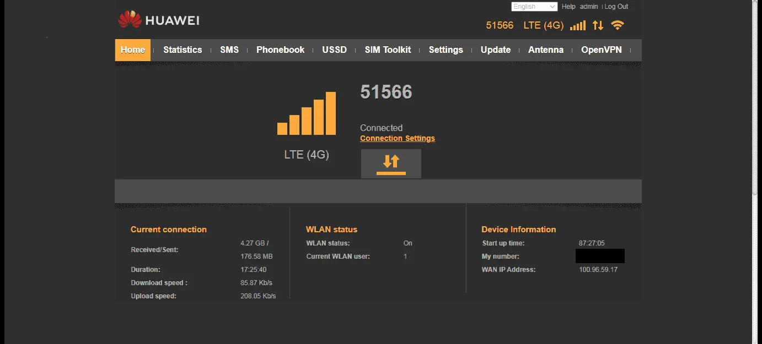Click the Current WLAN user count
This screenshot has width=762, height=344.
[405, 256]
